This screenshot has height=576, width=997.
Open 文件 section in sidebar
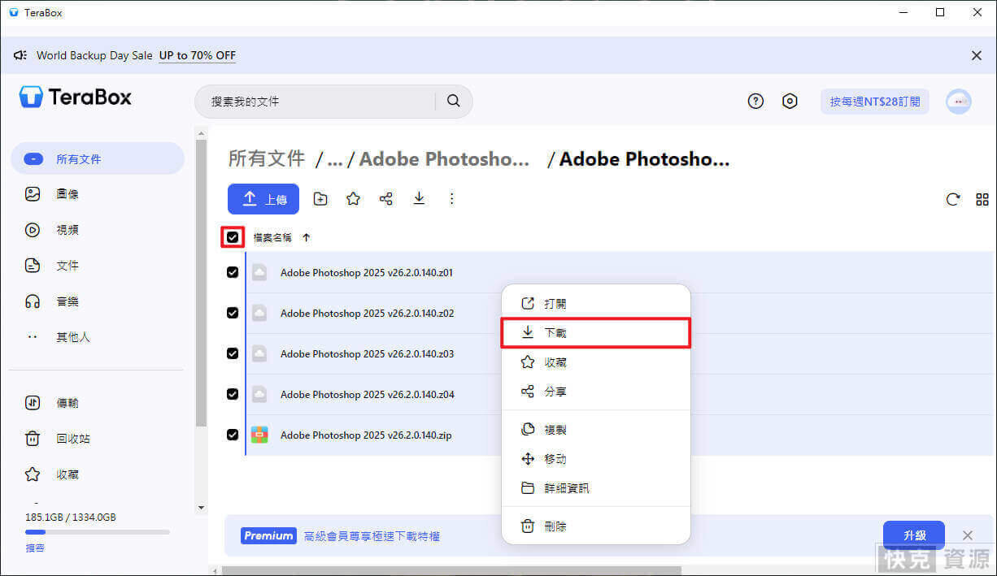tap(98, 266)
